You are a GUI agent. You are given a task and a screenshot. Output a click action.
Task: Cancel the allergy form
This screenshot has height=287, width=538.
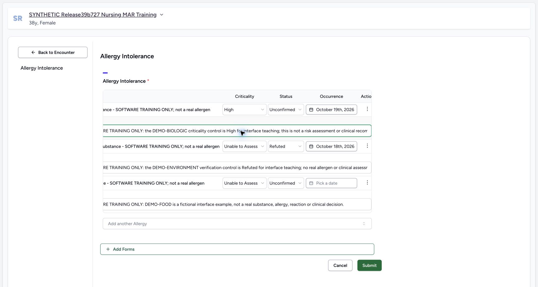tap(340, 265)
